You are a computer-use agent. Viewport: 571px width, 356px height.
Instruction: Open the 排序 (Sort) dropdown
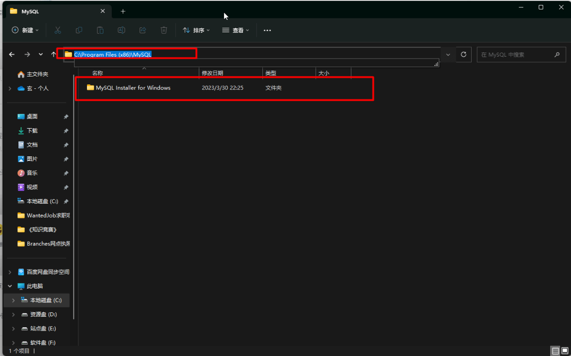click(x=196, y=30)
